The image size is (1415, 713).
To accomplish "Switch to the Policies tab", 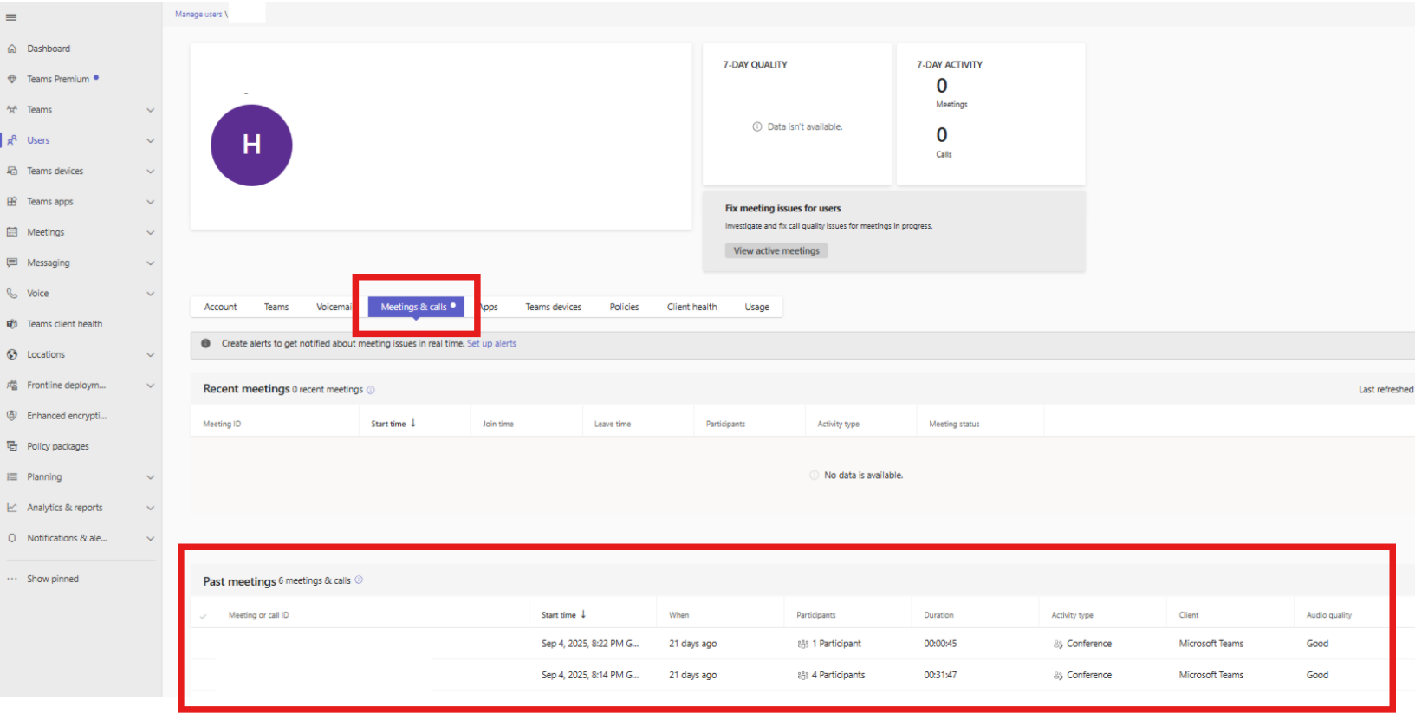I will coord(624,307).
